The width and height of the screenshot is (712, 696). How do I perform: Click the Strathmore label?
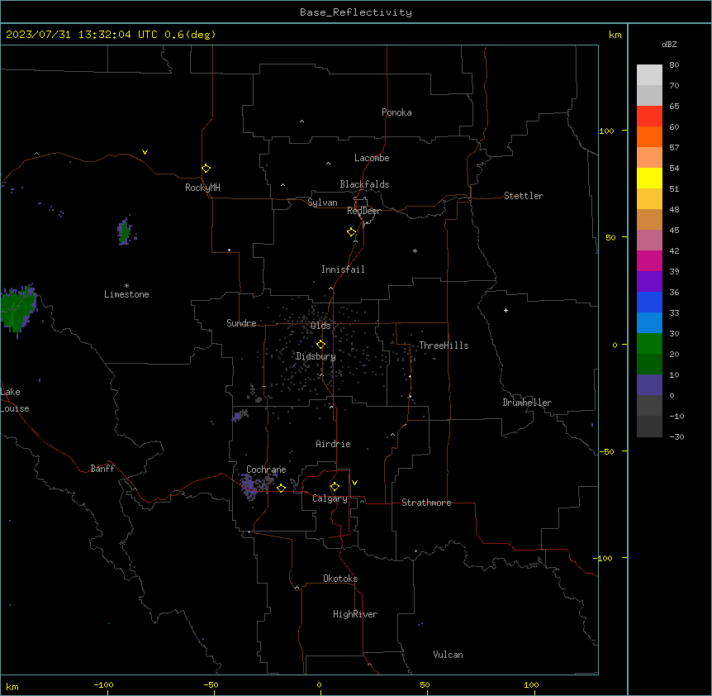(426, 503)
